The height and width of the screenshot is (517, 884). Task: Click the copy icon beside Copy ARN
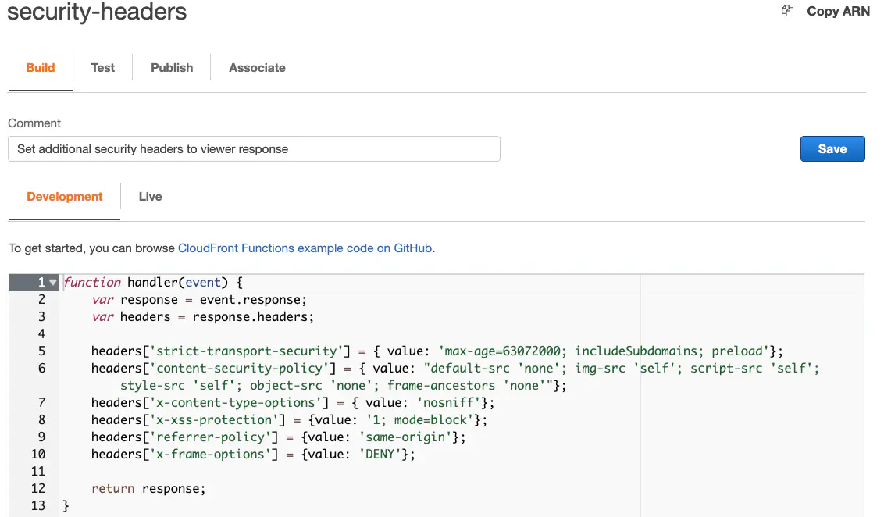(x=788, y=11)
